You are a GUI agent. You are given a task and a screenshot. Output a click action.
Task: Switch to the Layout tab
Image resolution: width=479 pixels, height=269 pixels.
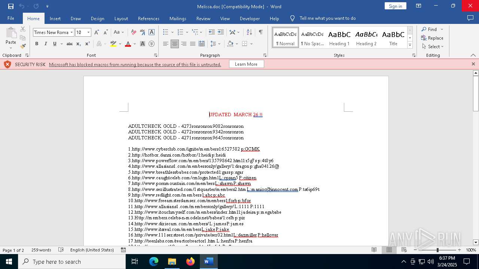tap(121, 18)
